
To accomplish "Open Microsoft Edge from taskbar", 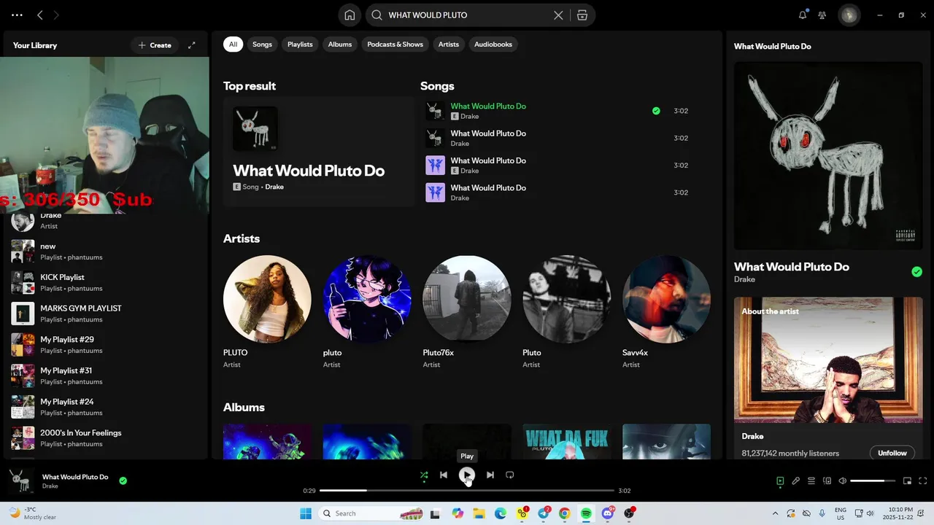I will coord(501,513).
